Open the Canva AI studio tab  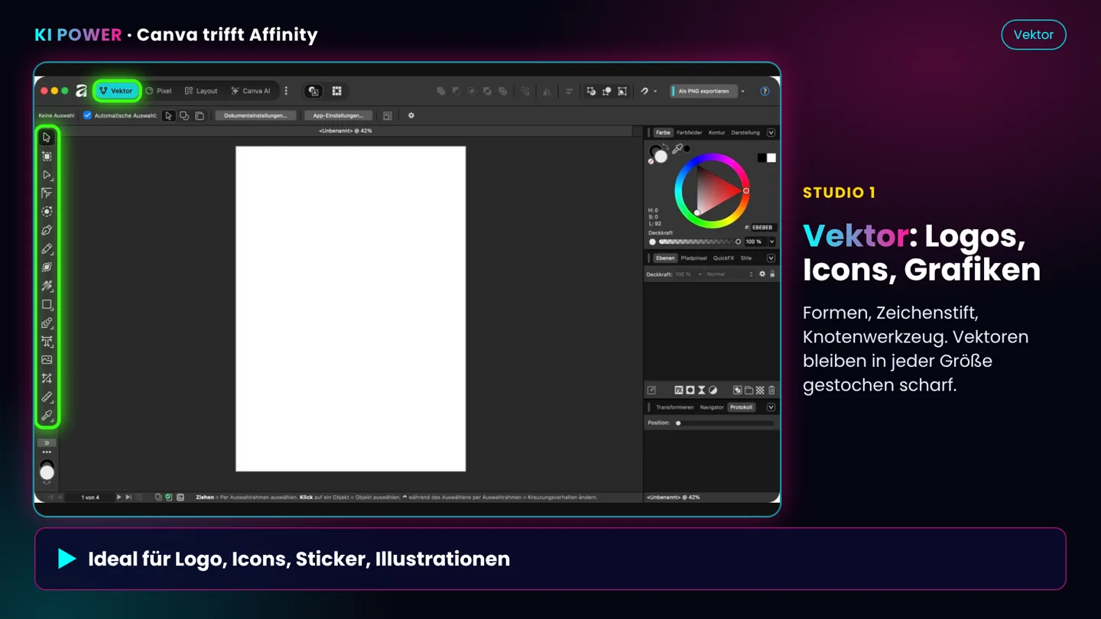coord(251,91)
